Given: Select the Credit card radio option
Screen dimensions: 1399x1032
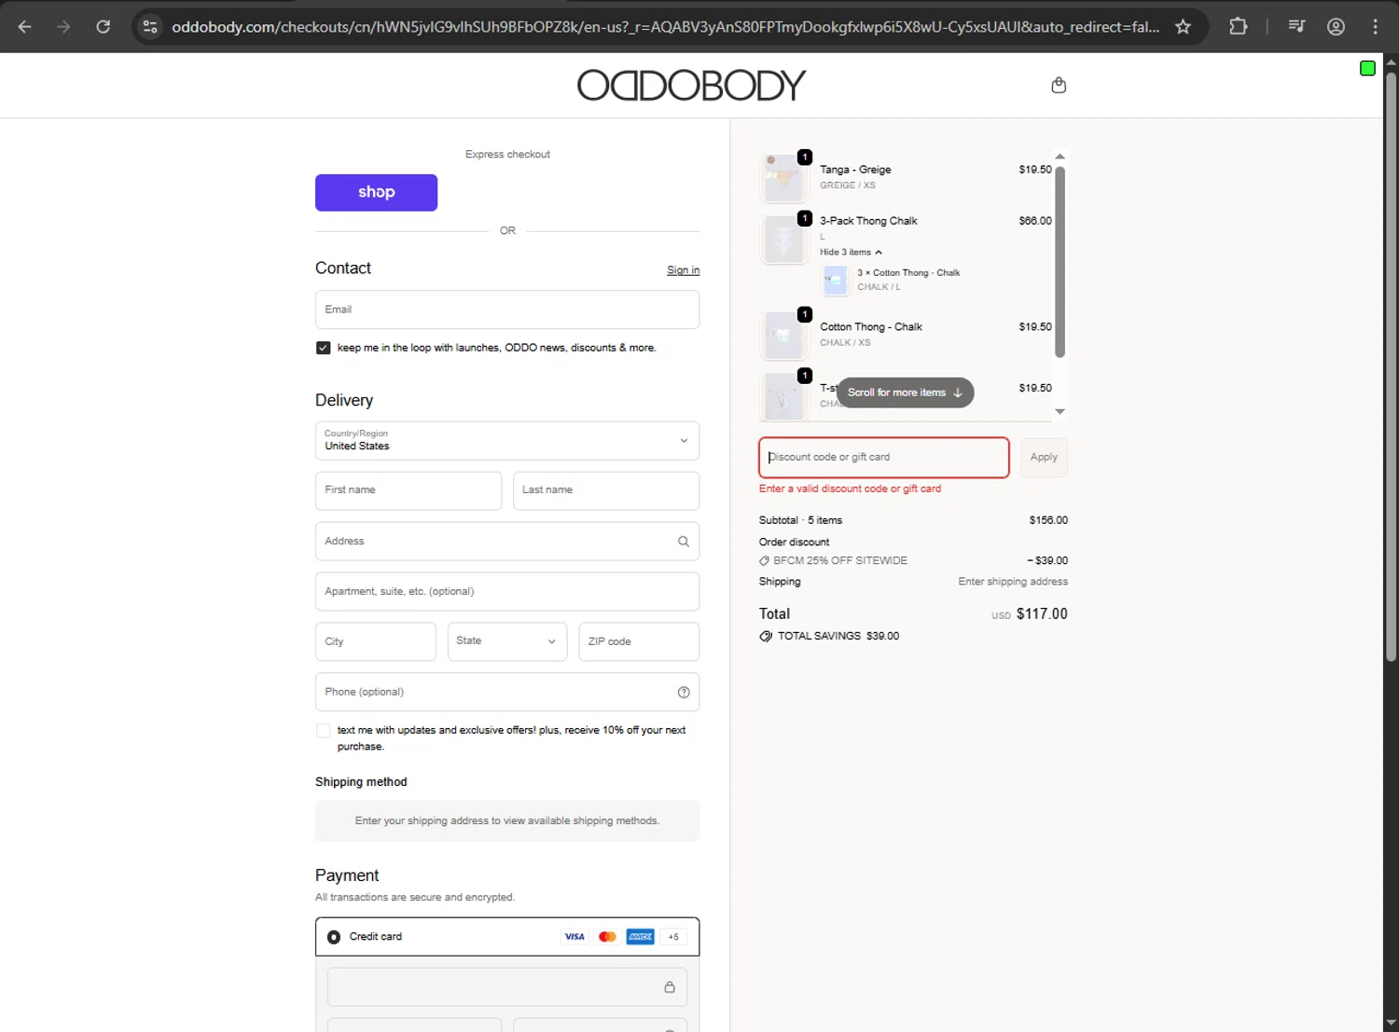Looking at the screenshot, I should (334, 937).
